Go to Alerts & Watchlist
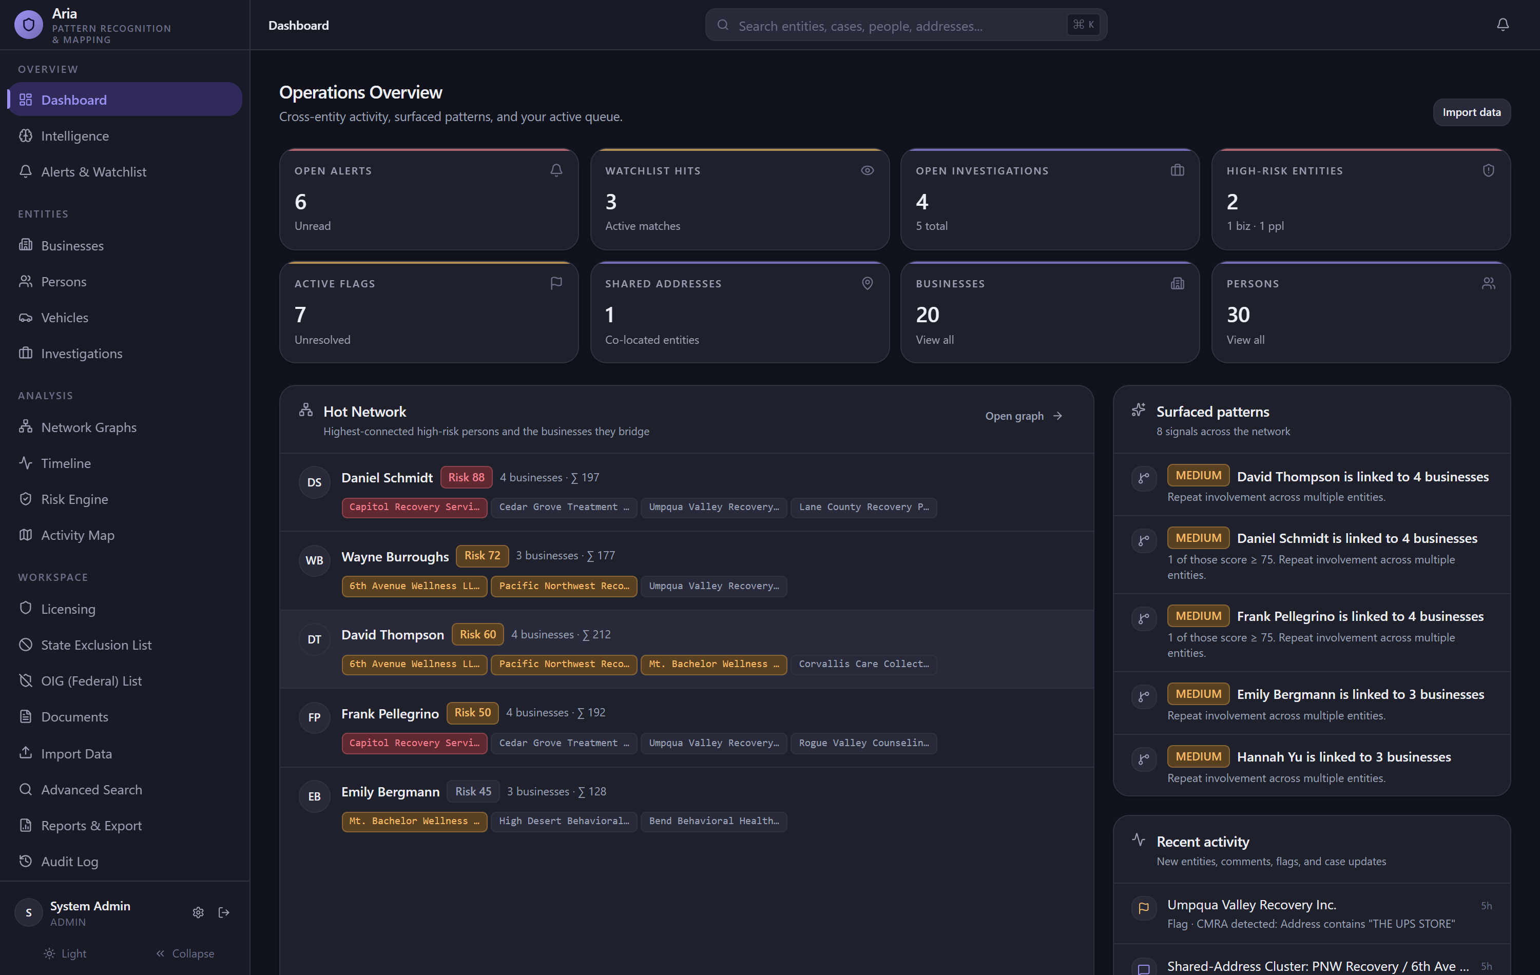Image resolution: width=1540 pixels, height=975 pixels. click(x=125, y=171)
